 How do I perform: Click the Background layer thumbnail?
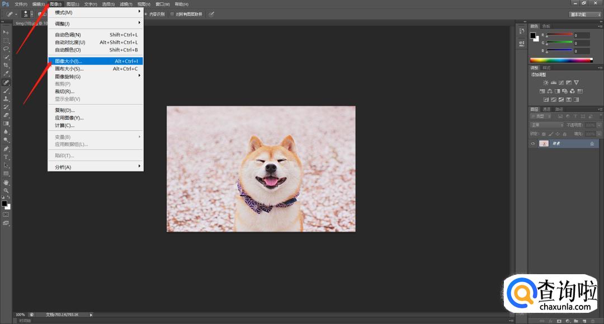click(x=544, y=144)
